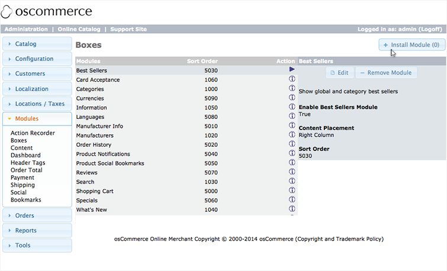Click the info icon for Manufacturers row
The height and width of the screenshot is (271, 447).
[x=292, y=134]
